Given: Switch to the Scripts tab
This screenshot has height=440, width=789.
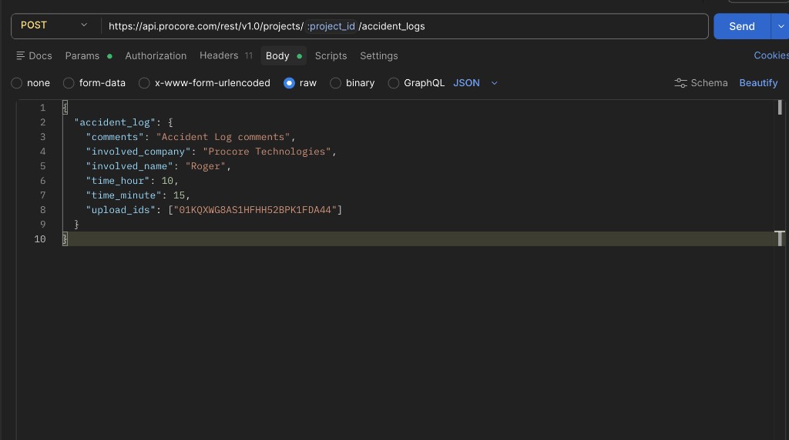Looking at the screenshot, I should [x=331, y=55].
